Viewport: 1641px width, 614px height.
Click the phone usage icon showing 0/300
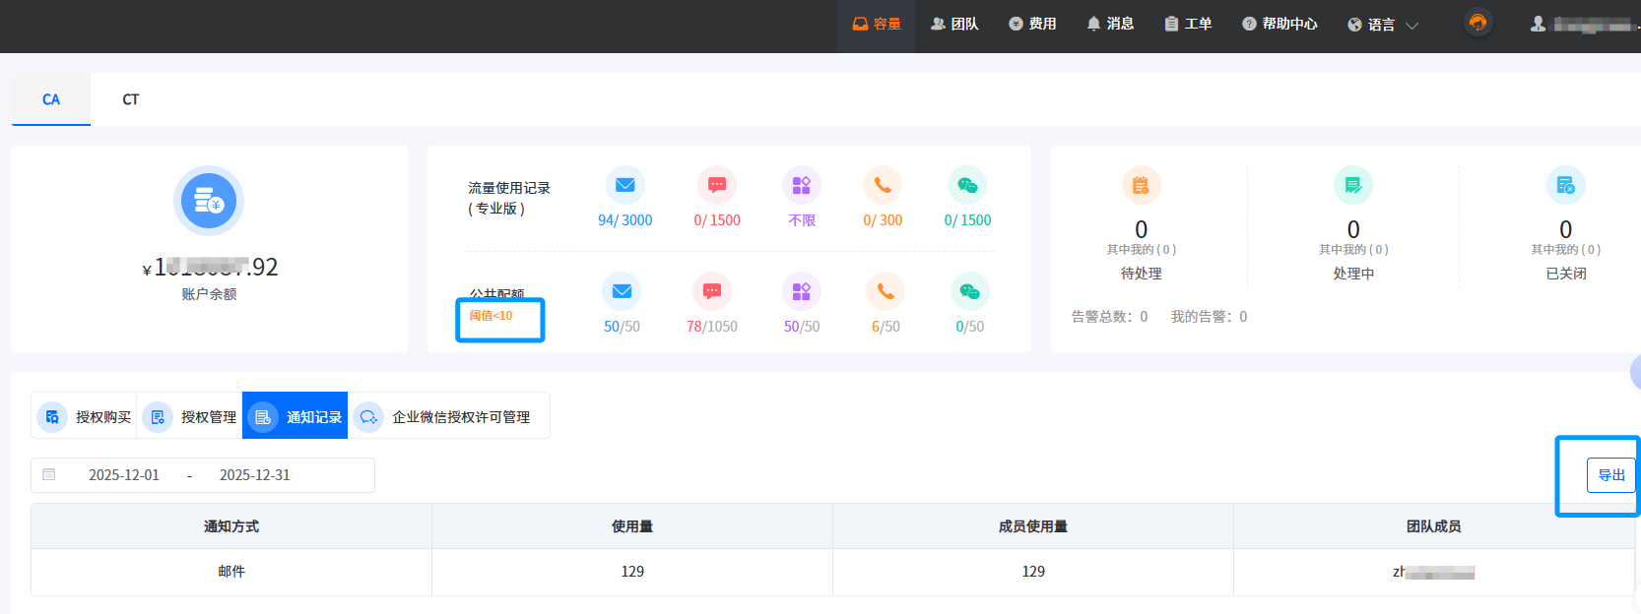(882, 185)
